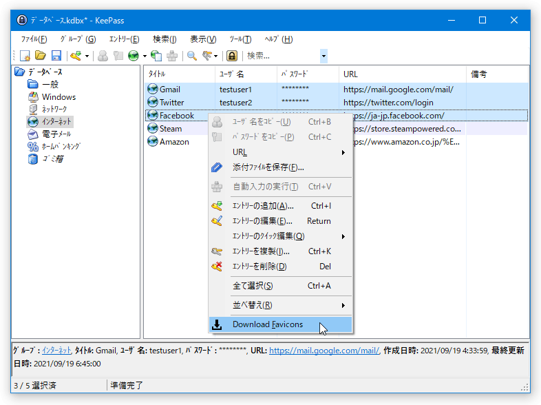This screenshot has height=405, width=541.
Task: Click the Open URL globe toolbar icon
Action: pyautogui.click(x=134, y=56)
